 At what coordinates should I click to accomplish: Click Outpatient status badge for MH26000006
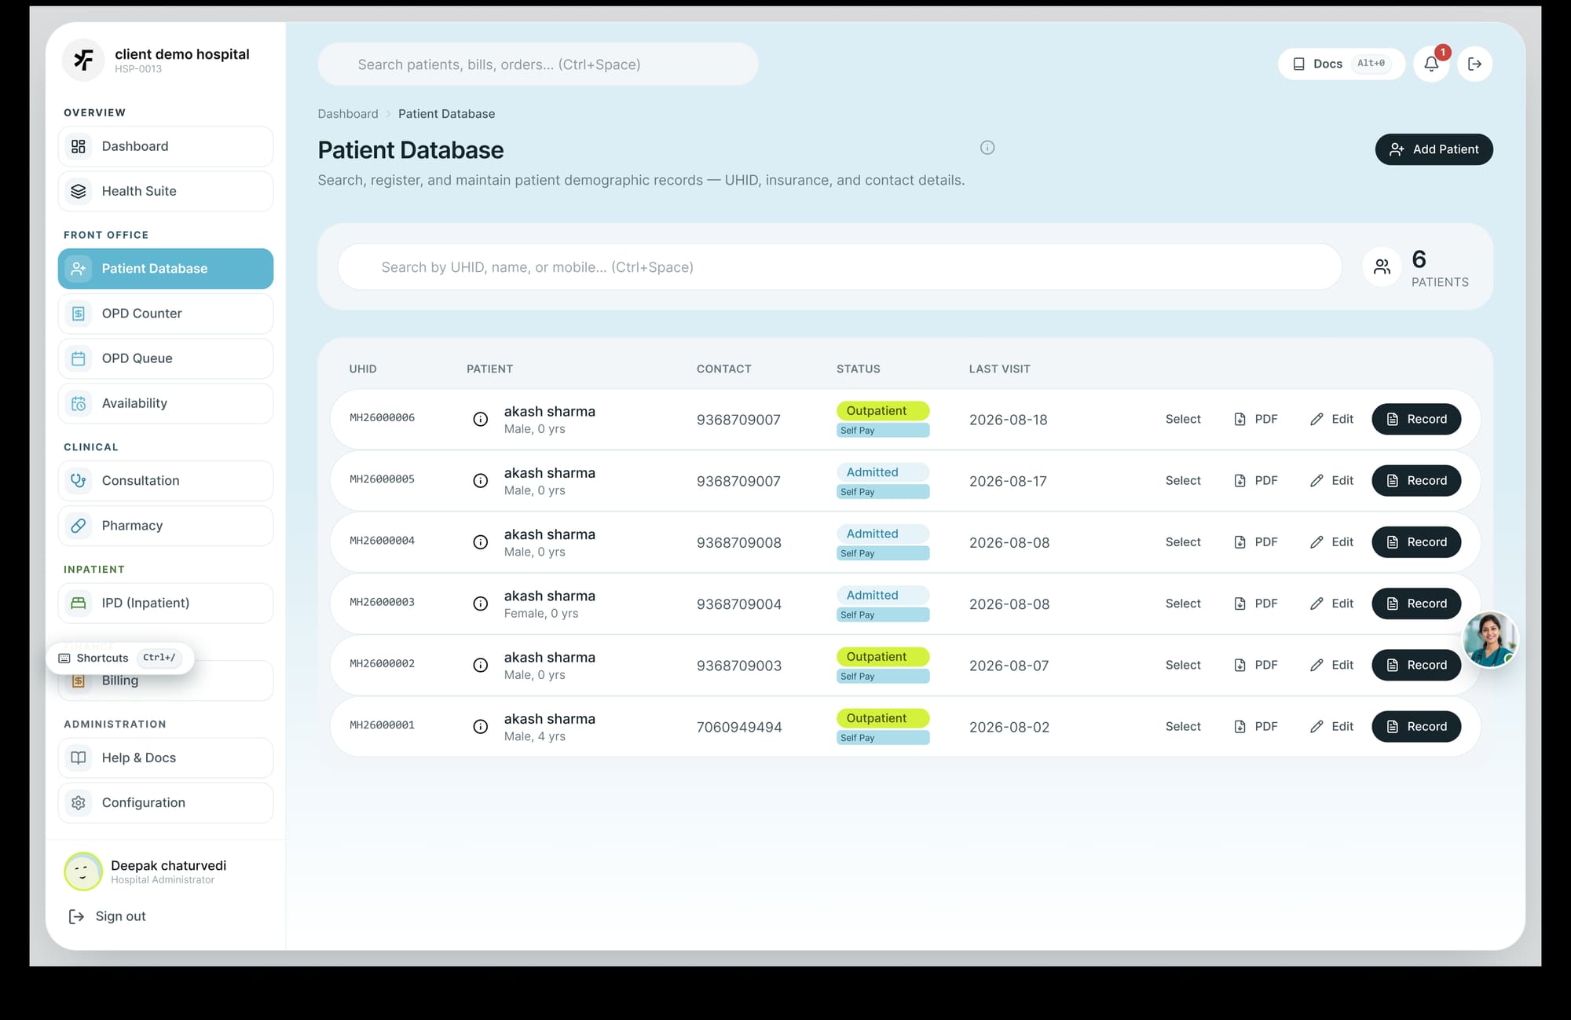coord(883,411)
